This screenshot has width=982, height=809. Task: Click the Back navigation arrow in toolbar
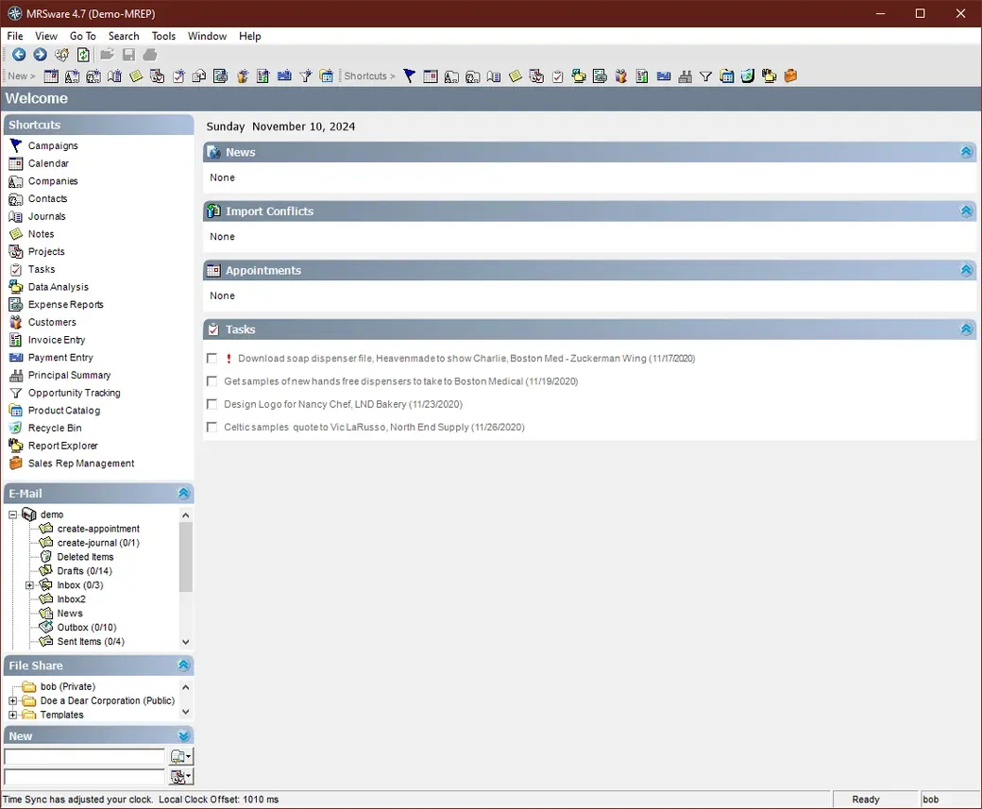[x=18, y=56]
